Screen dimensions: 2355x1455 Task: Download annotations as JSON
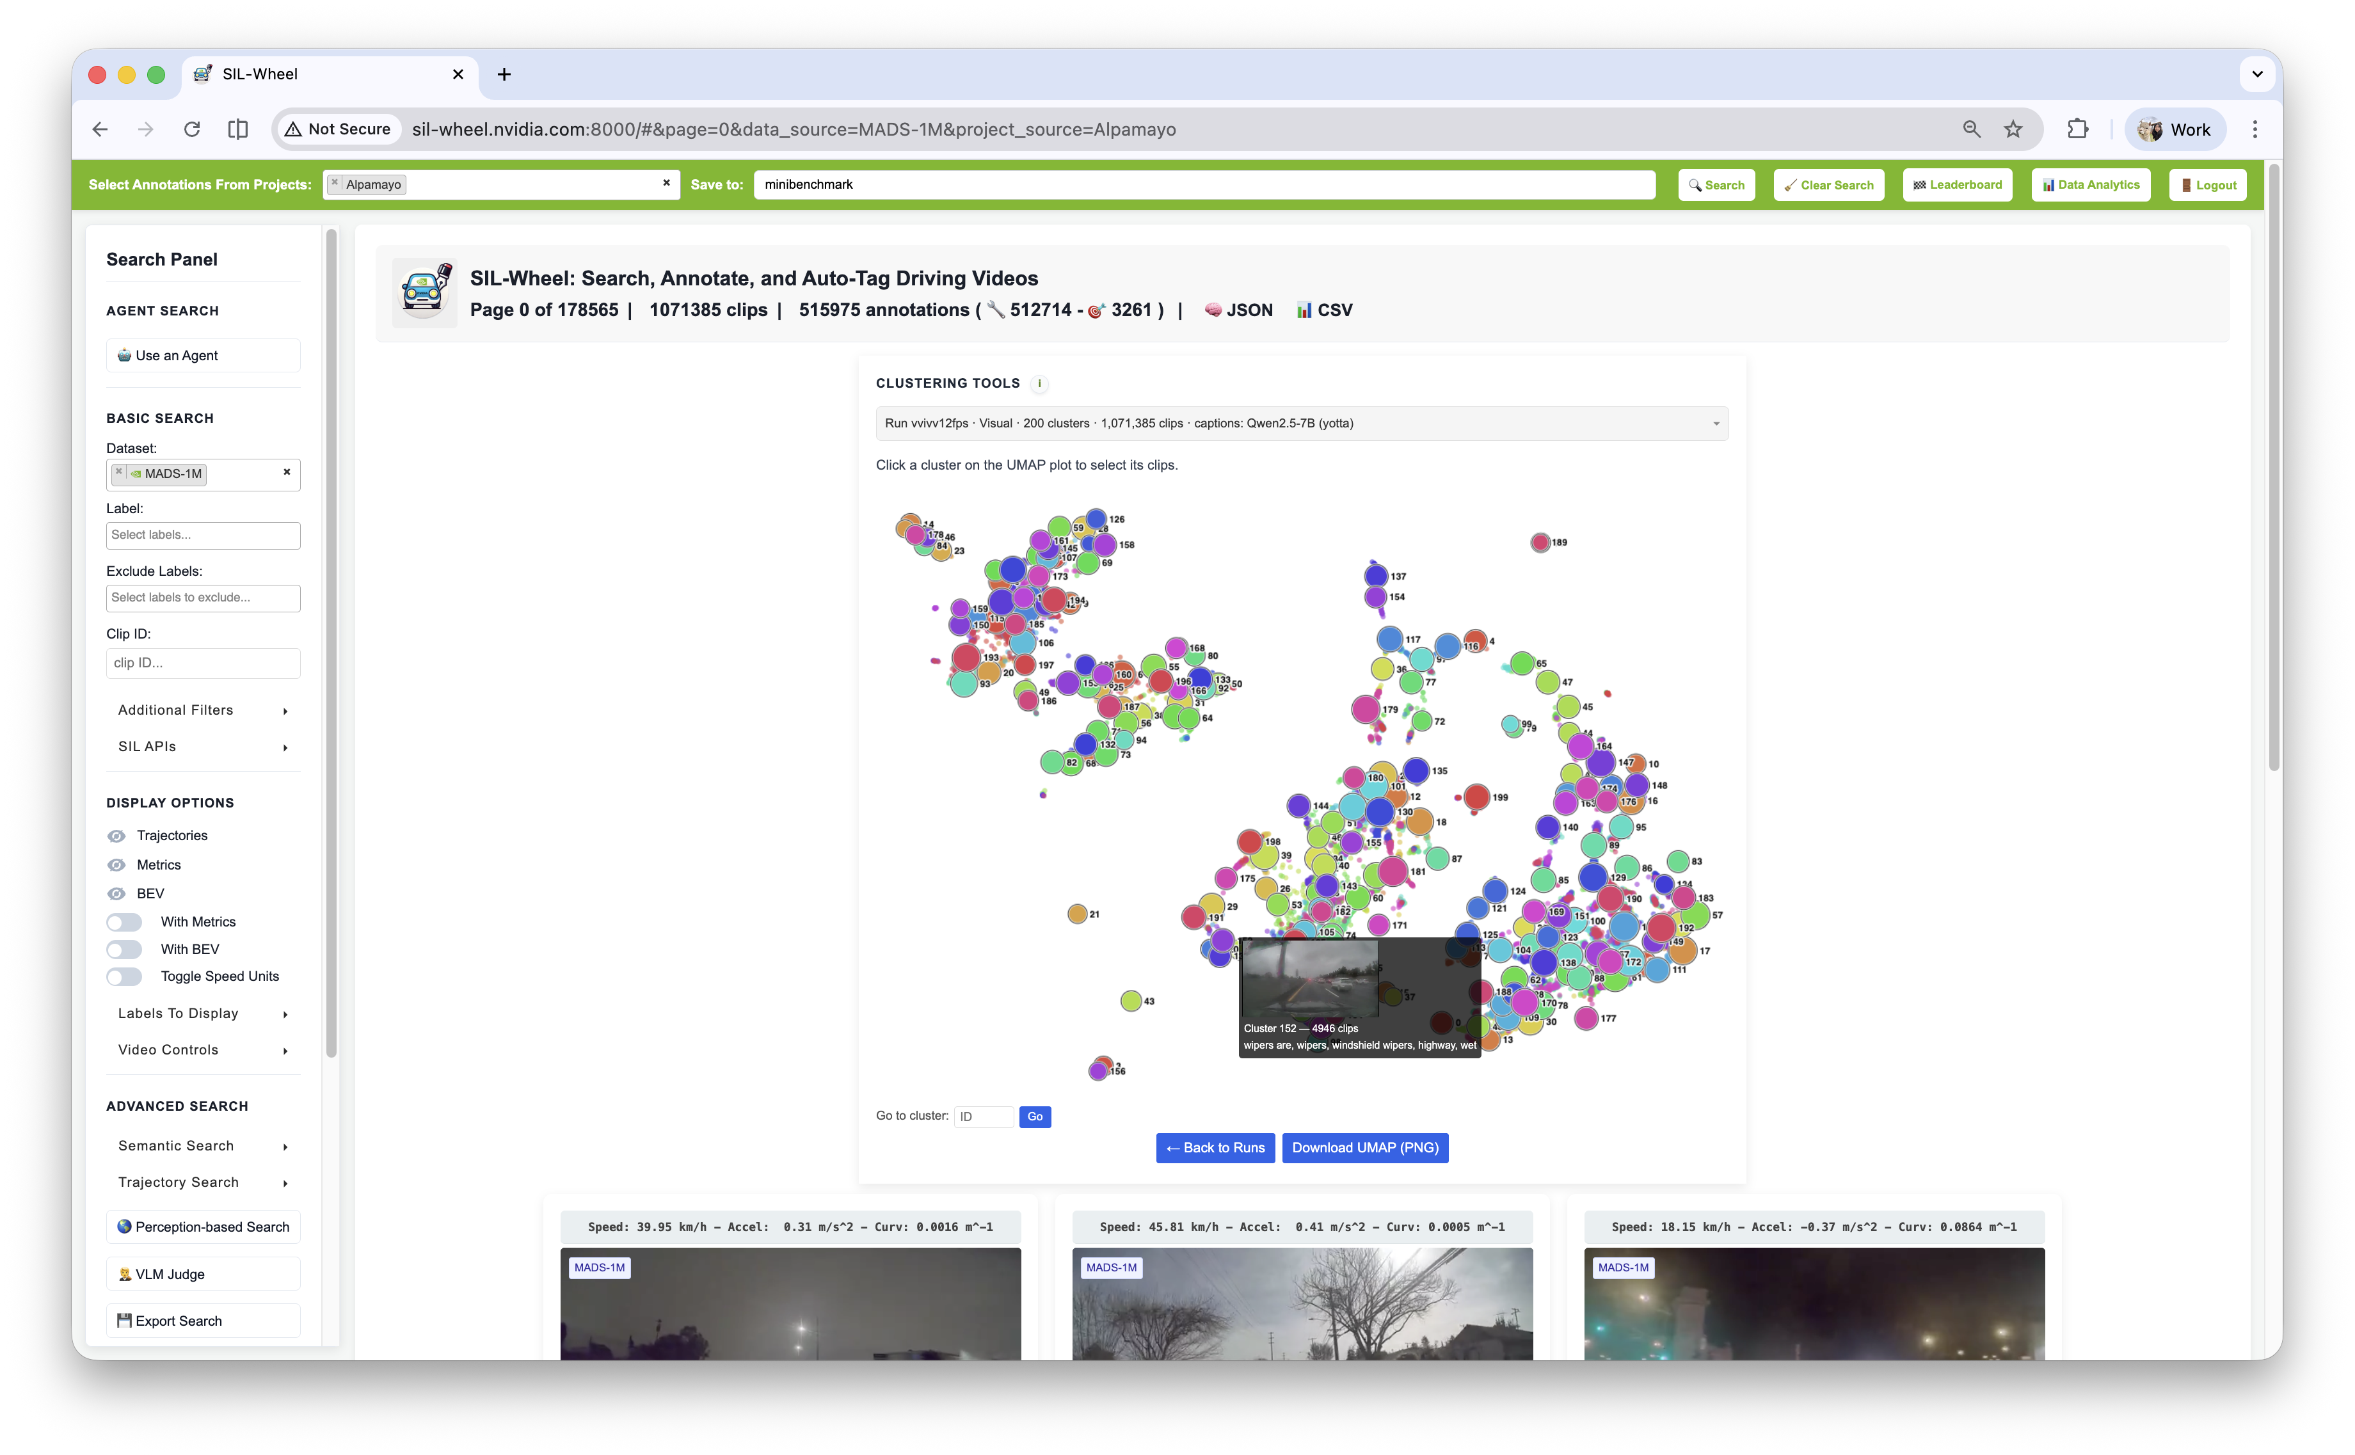1238,310
